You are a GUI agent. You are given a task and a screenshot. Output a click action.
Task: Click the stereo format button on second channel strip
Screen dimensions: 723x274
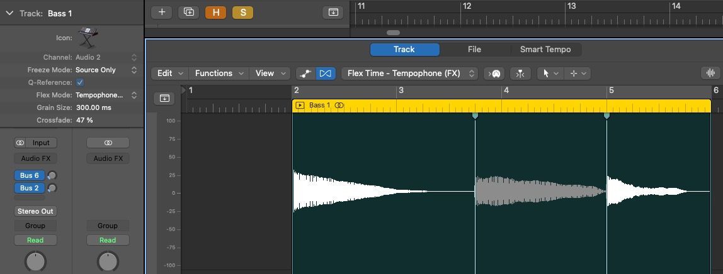point(108,143)
